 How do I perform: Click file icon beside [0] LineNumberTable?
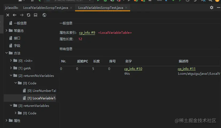tap(24, 91)
